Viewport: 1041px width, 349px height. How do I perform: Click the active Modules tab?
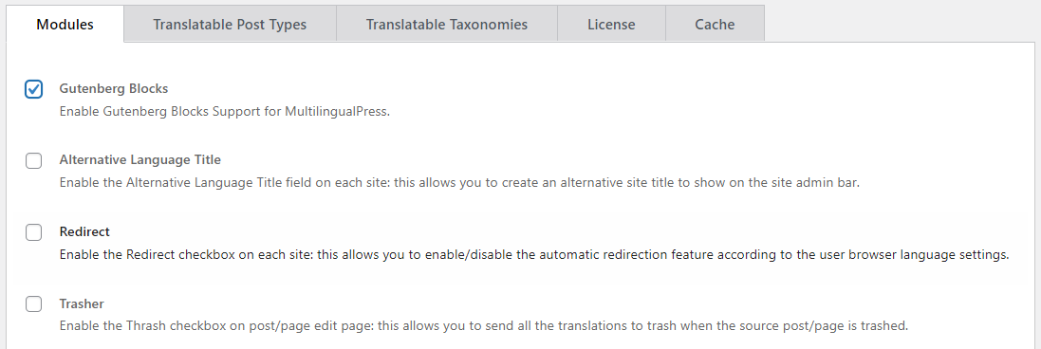click(x=65, y=24)
